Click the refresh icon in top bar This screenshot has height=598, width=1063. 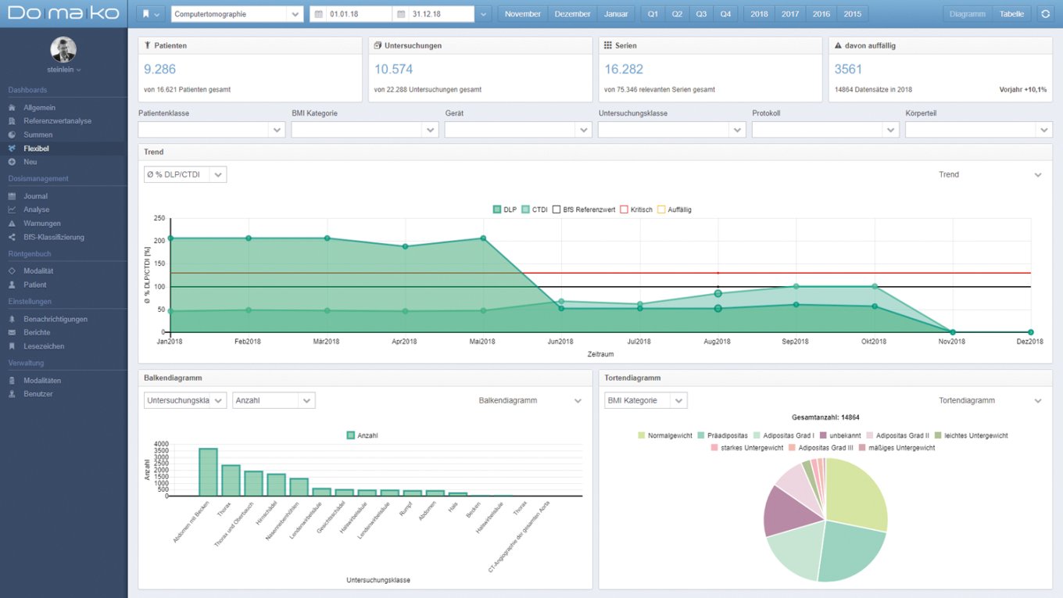pyautogui.click(x=1045, y=14)
